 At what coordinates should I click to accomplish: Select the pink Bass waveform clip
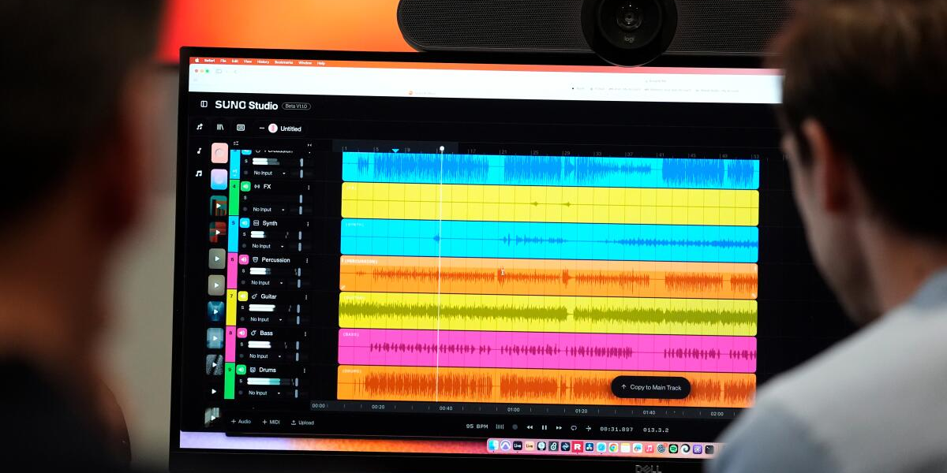pyautogui.click(x=548, y=350)
